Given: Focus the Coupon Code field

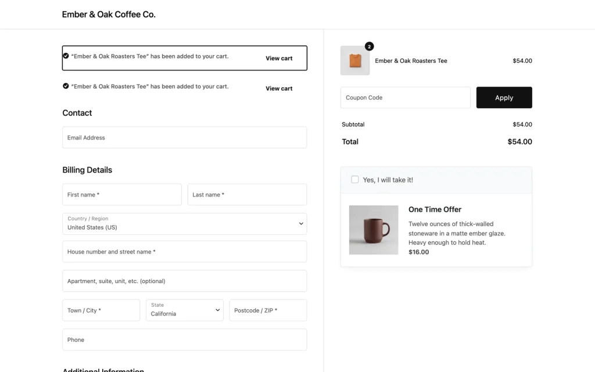Looking at the screenshot, I should [405, 98].
